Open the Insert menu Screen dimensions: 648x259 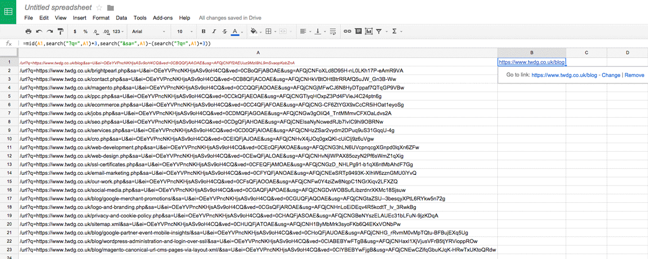(x=80, y=18)
